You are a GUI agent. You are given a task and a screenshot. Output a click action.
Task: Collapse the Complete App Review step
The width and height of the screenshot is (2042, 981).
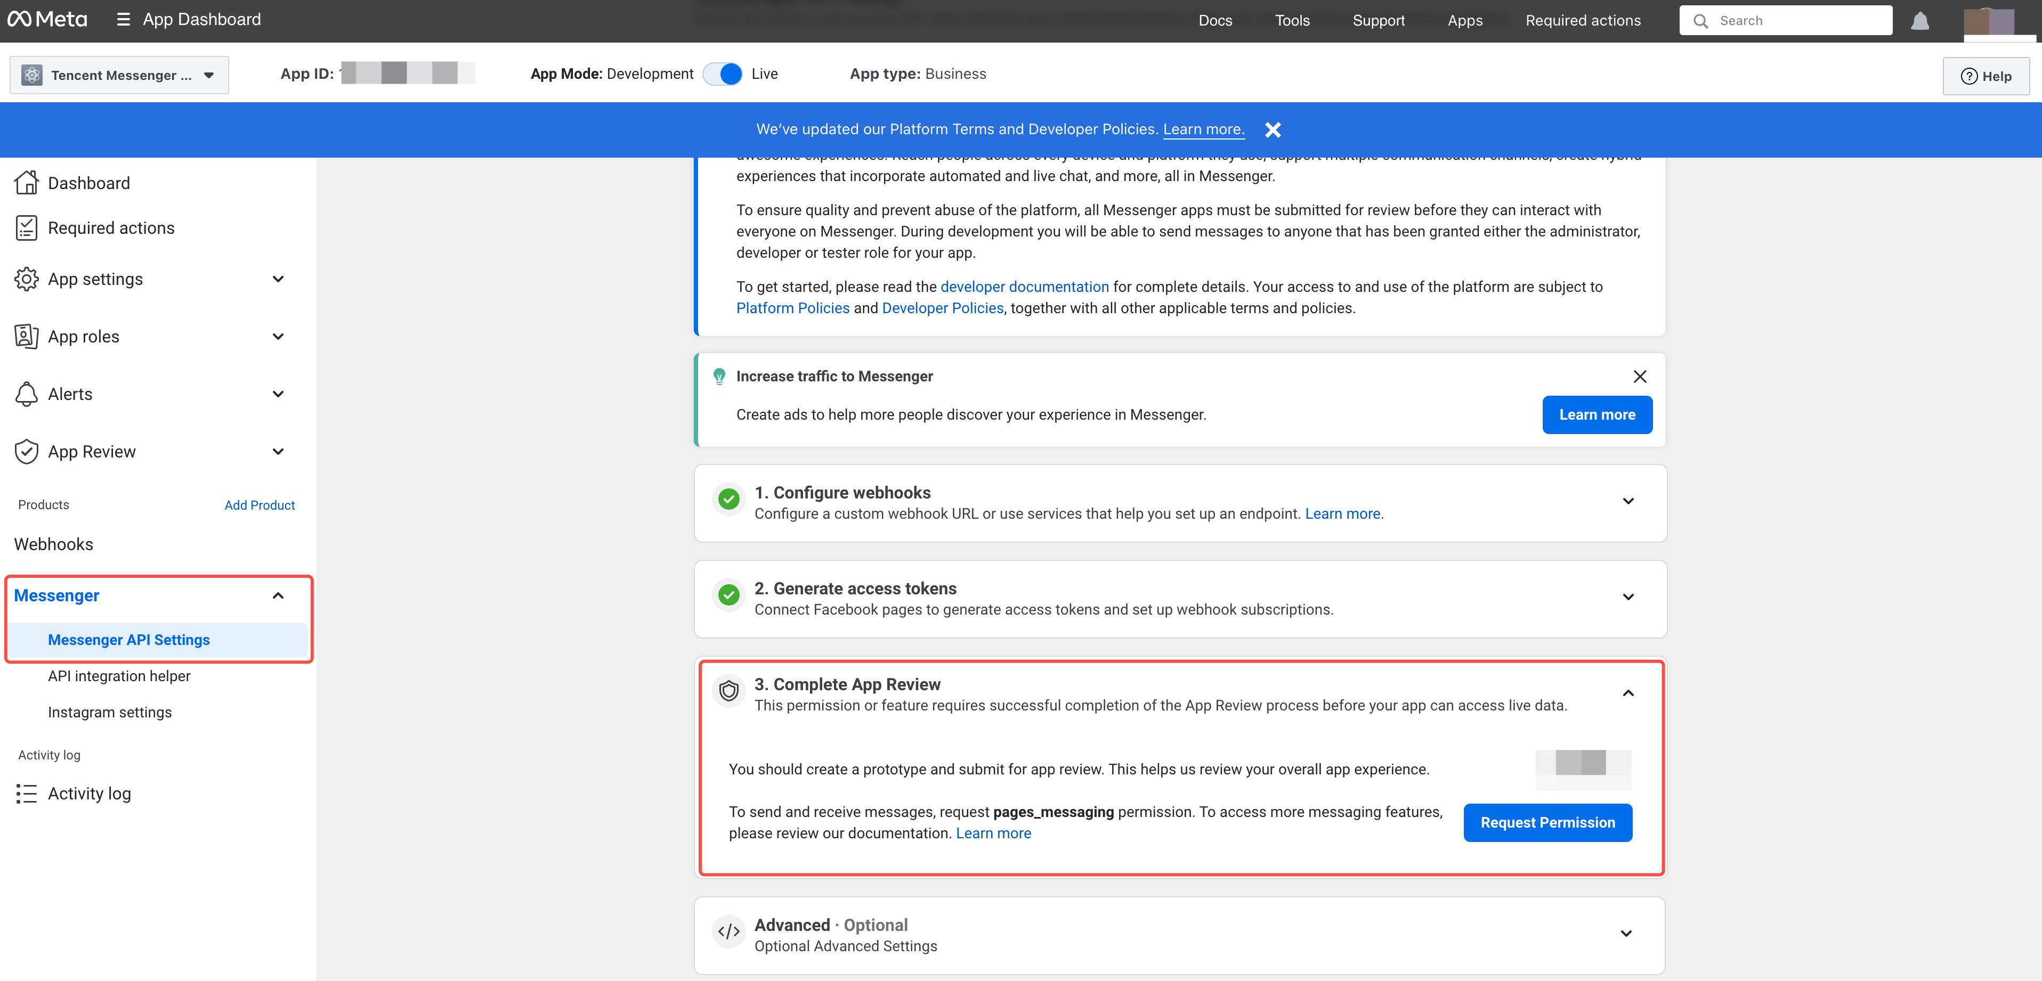[x=1627, y=693]
